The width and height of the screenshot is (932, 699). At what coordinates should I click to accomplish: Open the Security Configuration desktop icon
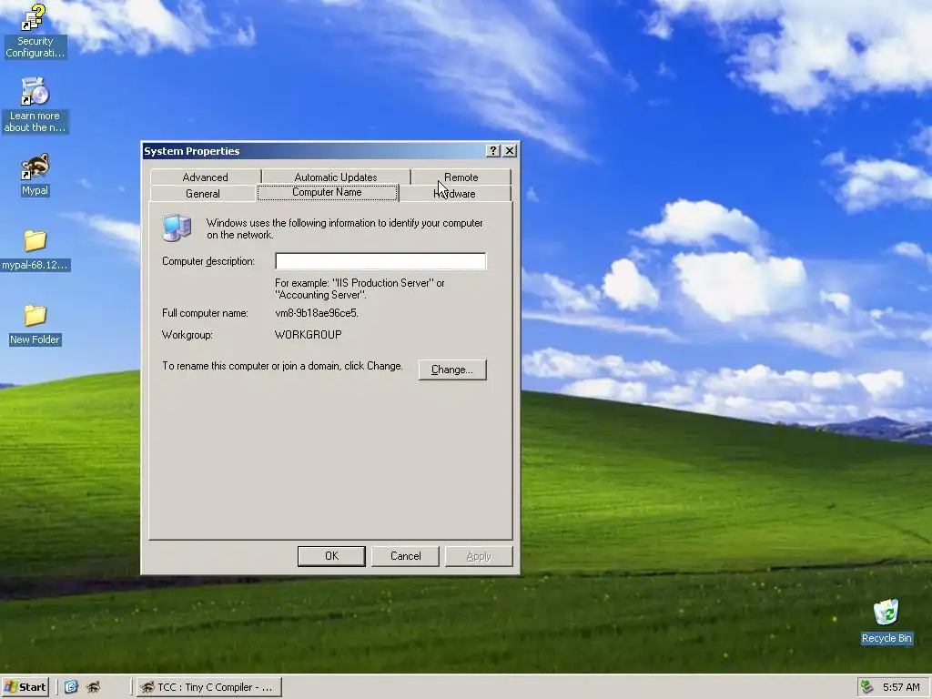35,31
